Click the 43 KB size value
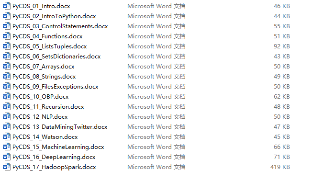Viewport: 324px width, 193px height. pos(281,56)
